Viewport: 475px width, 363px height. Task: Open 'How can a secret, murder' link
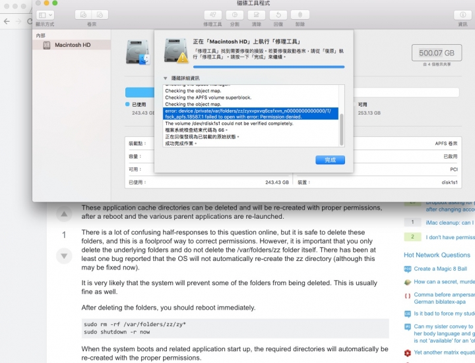[x=444, y=281]
